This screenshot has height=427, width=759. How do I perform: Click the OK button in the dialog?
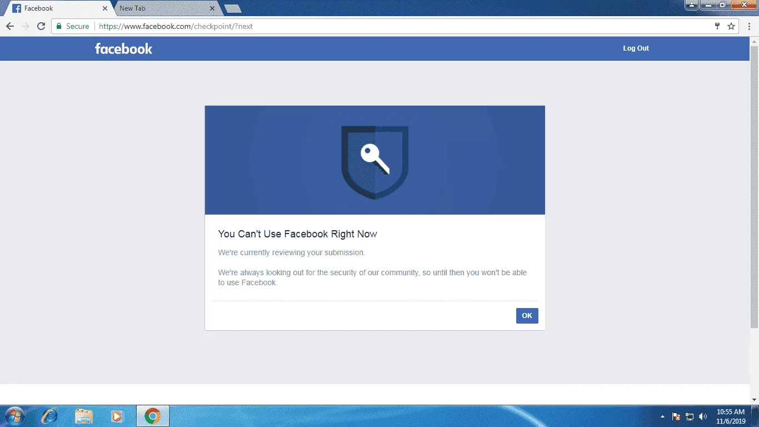[x=527, y=316]
